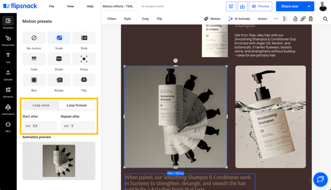Click the Repeat after seconds field
331x190 pixels.
(78, 126)
